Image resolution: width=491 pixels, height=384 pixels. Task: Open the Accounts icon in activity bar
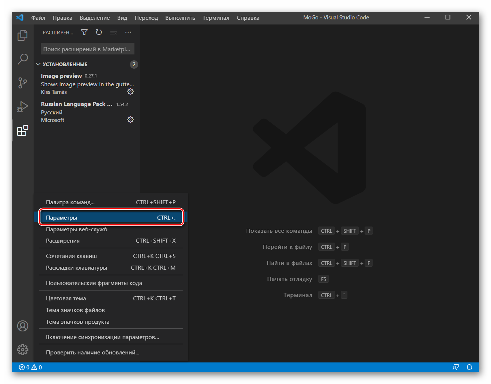coord(23,326)
